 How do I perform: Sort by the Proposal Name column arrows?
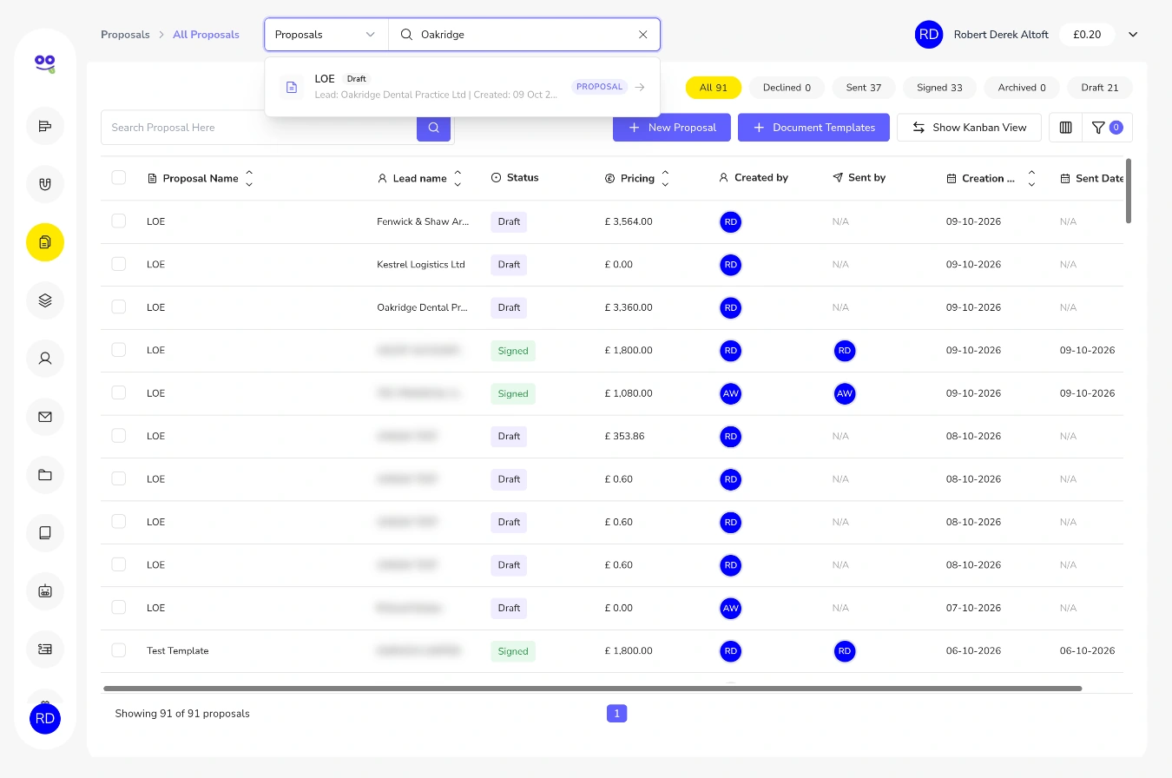click(249, 178)
